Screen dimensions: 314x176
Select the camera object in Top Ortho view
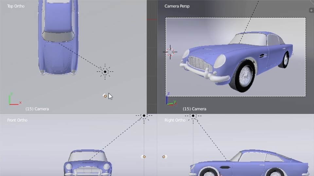coord(105,96)
